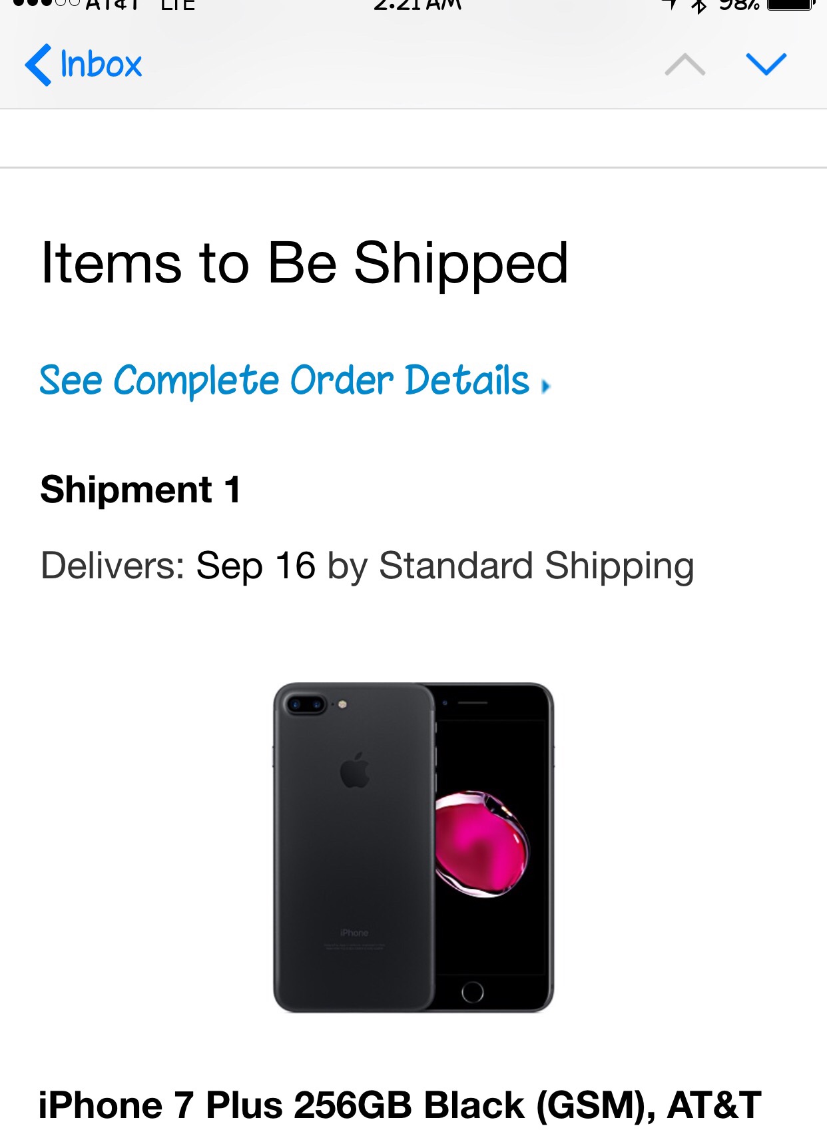The height and width of the screenshot is (1130, 827).
Task: Click the Items to Be Shipped heading
Action: click(304, 263)
